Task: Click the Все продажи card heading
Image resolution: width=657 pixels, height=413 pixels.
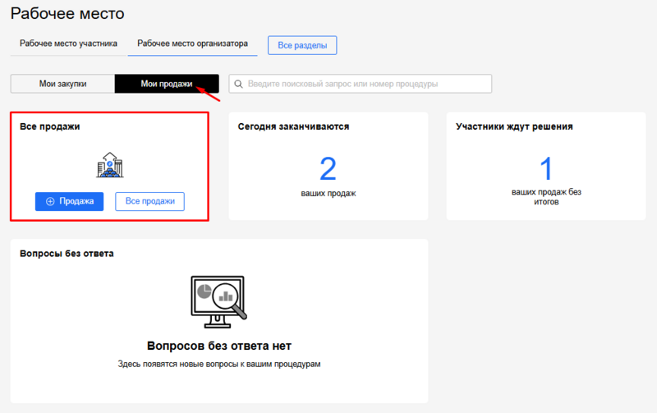Action: 50,126
